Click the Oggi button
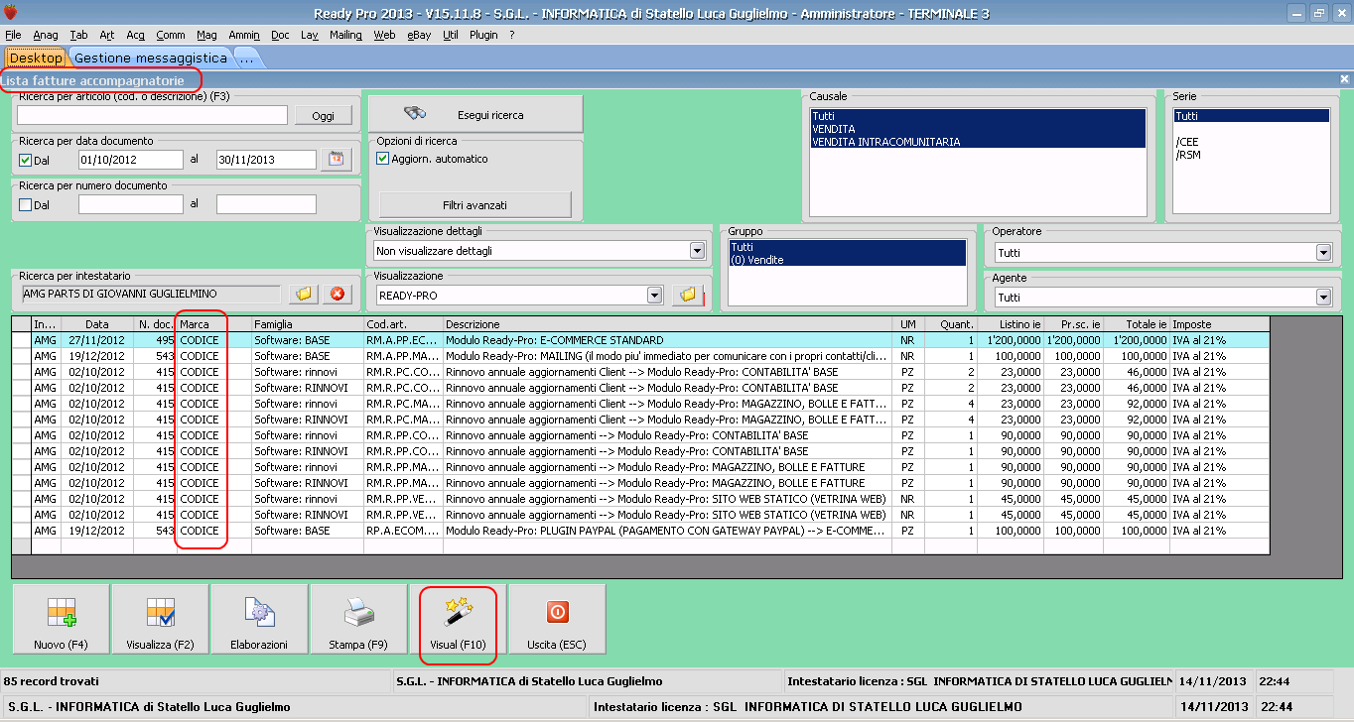The image size is (1354, 722). click(324, 115)
